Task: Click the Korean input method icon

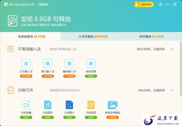Action: (x=48, y=64)
